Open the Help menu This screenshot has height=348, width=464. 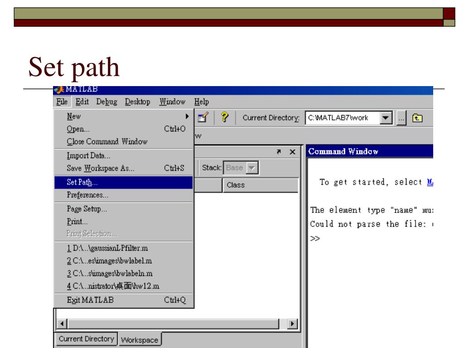point(202,102)
